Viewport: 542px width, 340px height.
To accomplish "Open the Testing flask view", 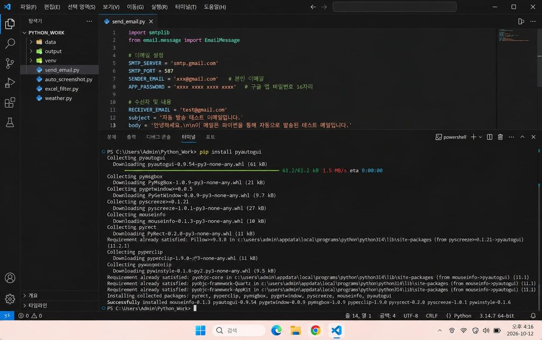I will click(x=10, y=122).
